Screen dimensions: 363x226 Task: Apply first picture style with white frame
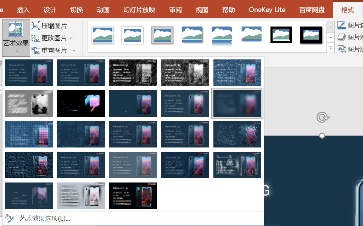click(x=103, y=35)
